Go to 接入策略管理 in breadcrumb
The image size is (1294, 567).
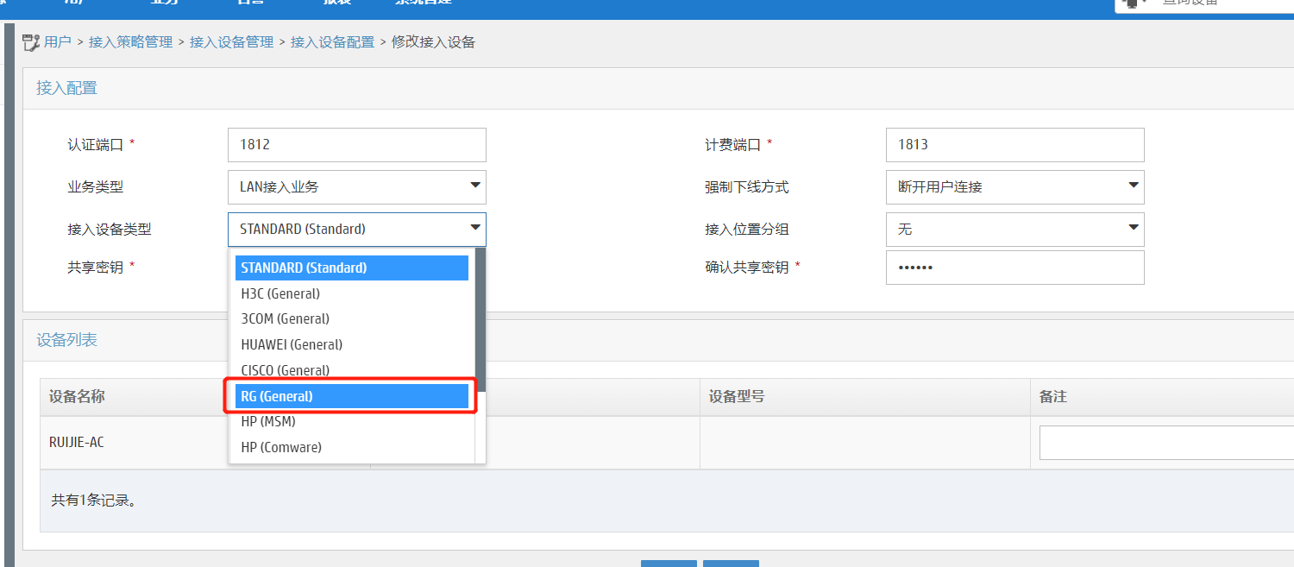click(x=131, y=41)
